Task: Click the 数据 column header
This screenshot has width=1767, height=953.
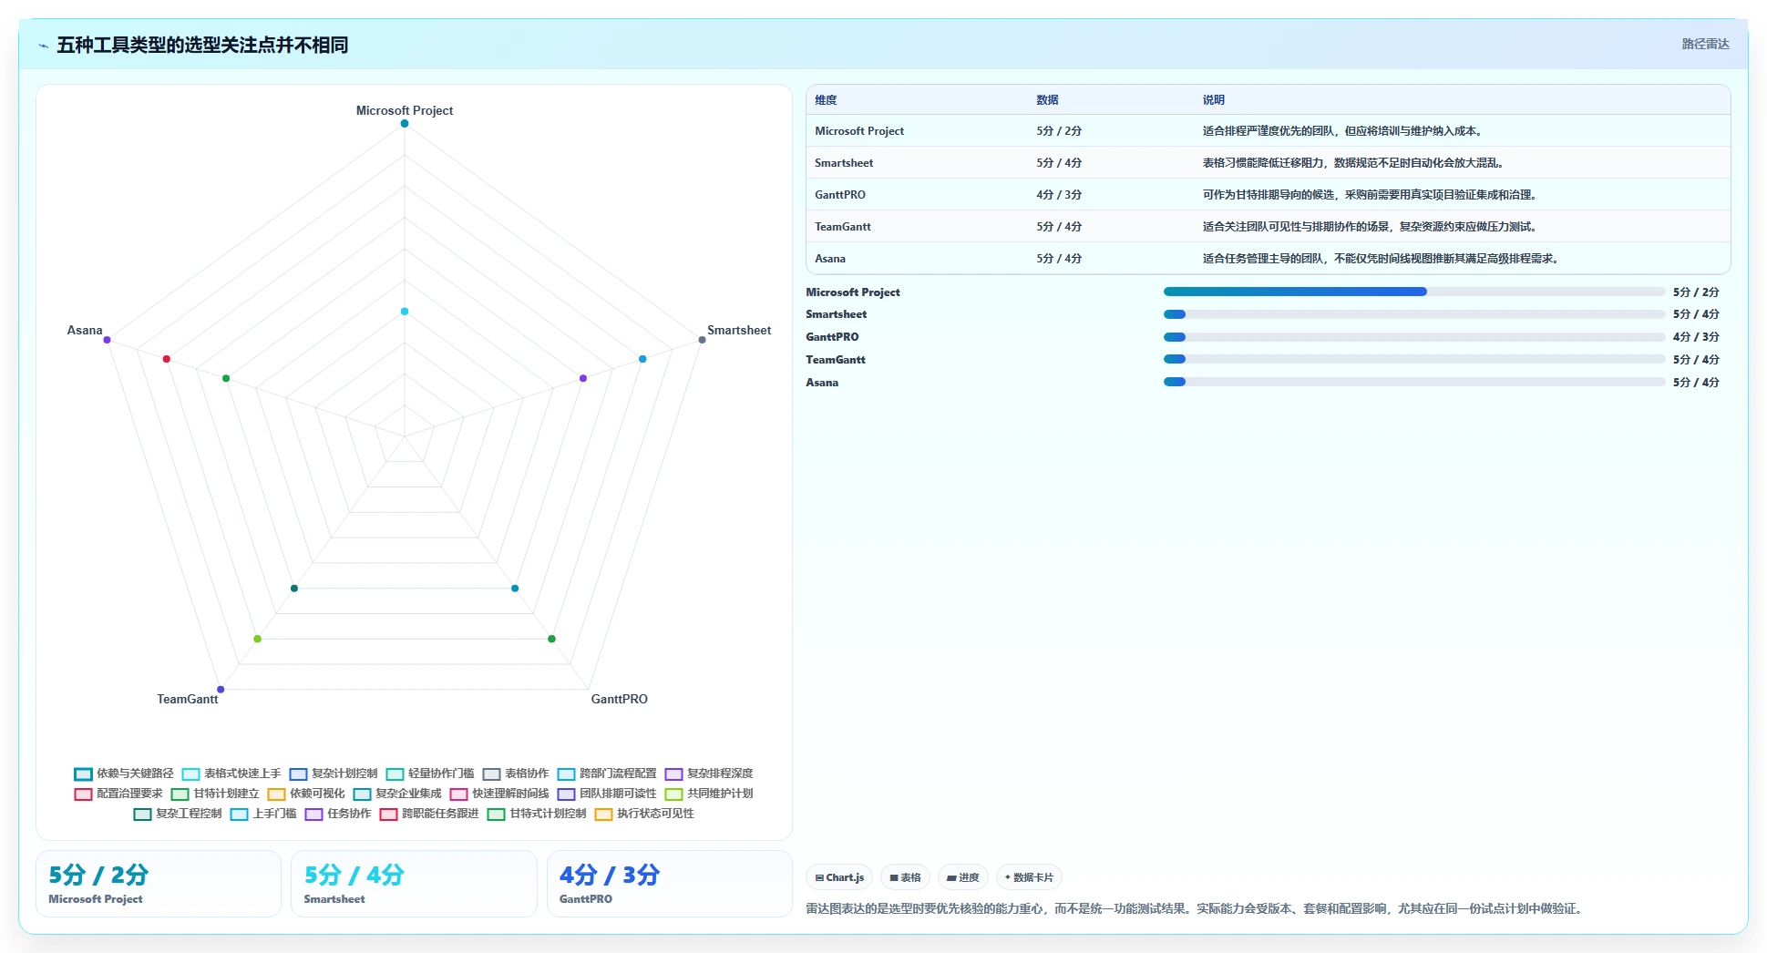Action: pyautogui.click(x=1047, y=100)
